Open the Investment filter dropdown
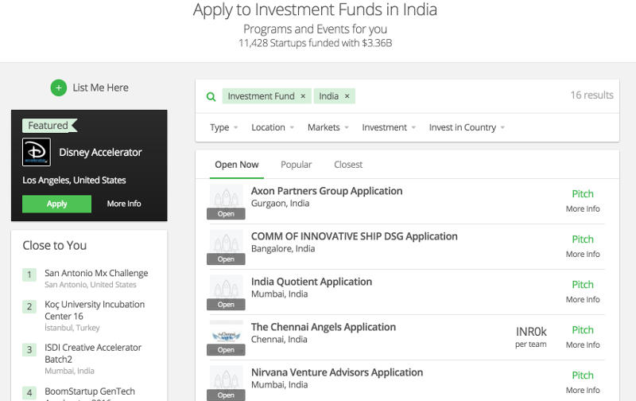 [389, 127]
